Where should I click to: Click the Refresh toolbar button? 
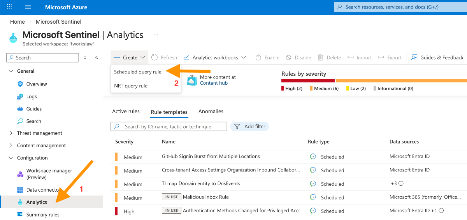(x=164, y=58)
